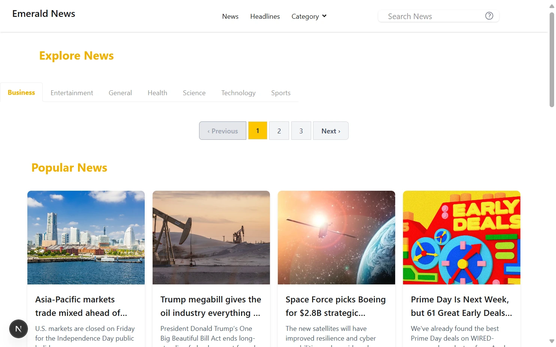Viewport: 556px width, 347px height.
Task: Open the Next.js dev tools N badge
Action: (x=18, y=329)
